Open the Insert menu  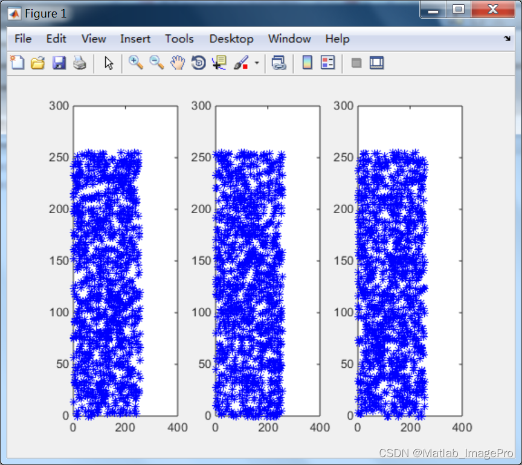135,39
